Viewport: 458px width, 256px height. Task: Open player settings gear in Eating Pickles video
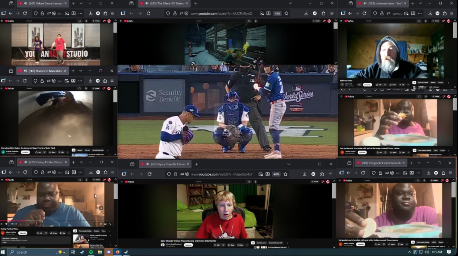tap(100, 224)
